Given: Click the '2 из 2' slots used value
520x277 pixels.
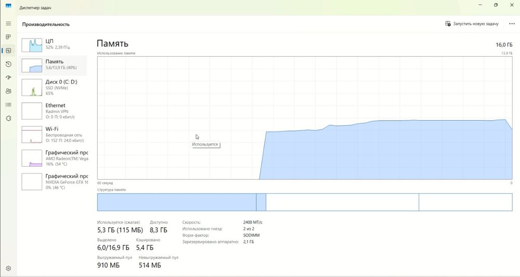Looking at the screenshot, I should 249,229.
